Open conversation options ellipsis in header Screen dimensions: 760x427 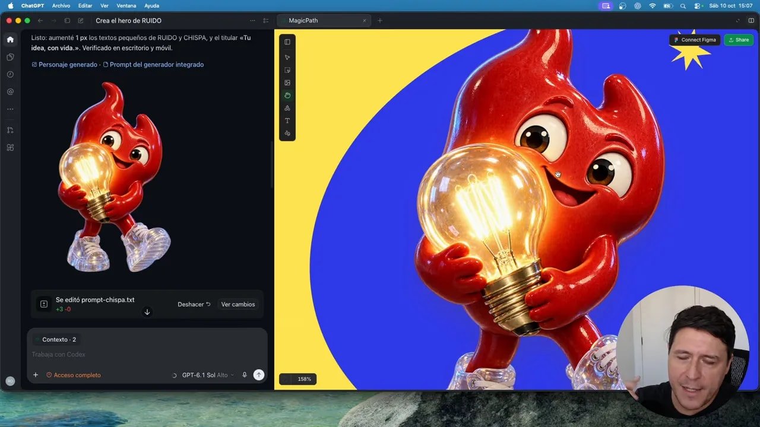[253, 21]
